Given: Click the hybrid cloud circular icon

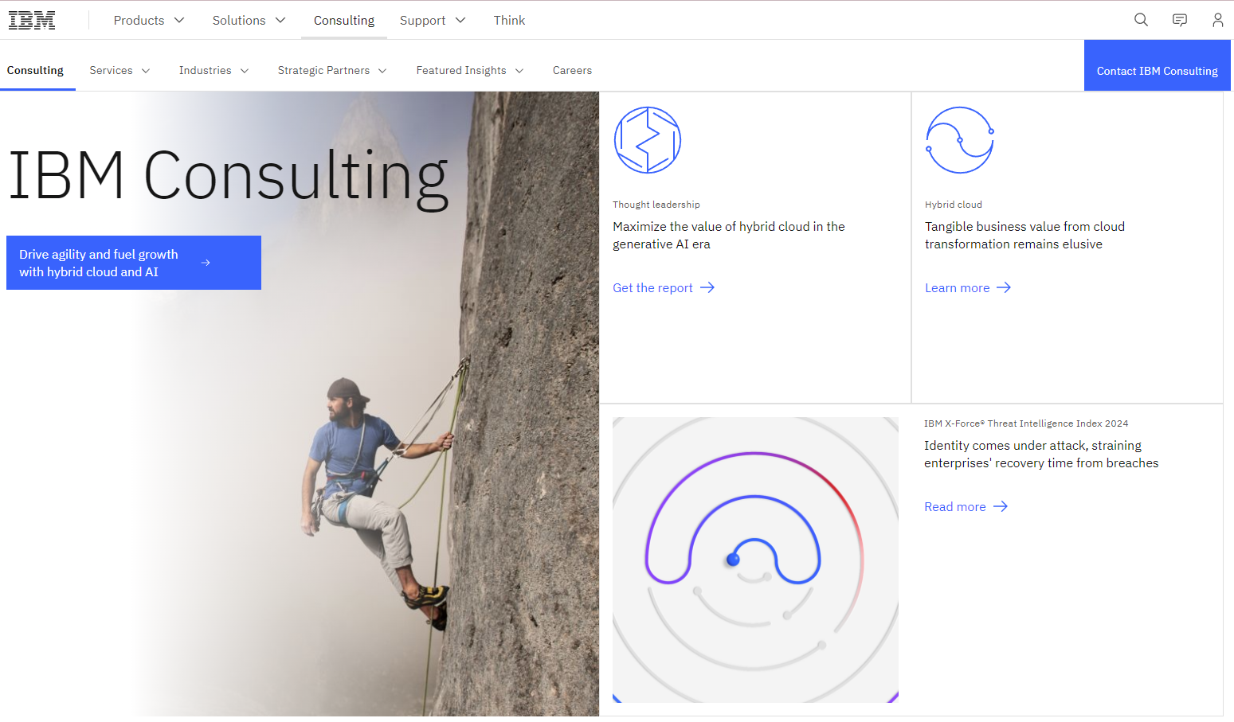Looking at the screenshot, I should (x=959, y=140).
